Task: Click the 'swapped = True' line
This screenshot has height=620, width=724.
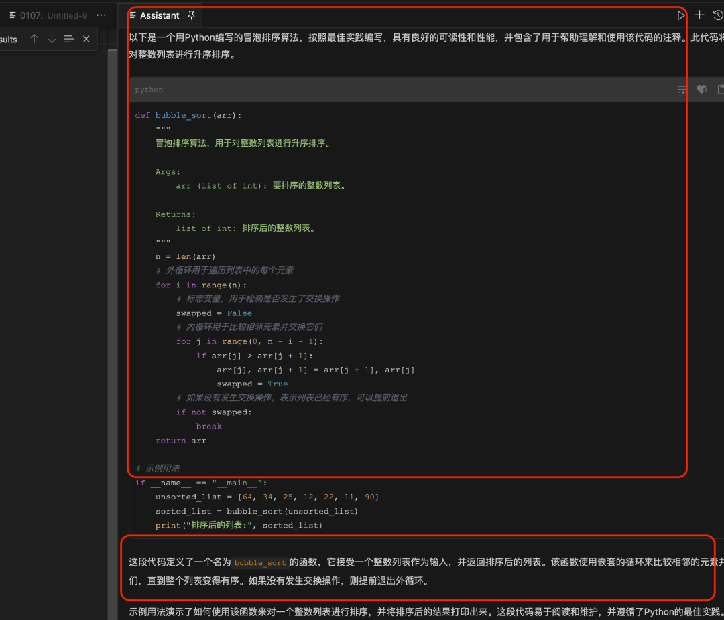Action: click(252, 384)
